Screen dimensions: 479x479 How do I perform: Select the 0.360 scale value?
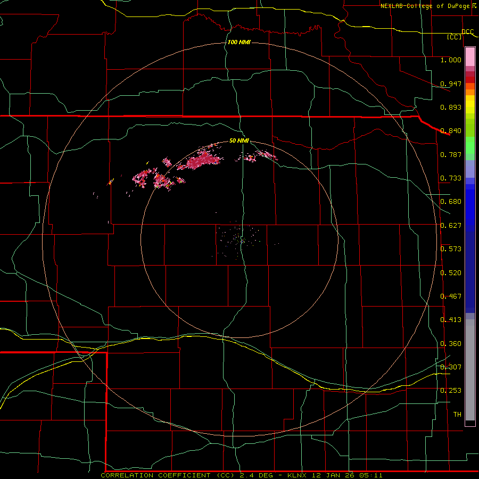click(451, 344)
